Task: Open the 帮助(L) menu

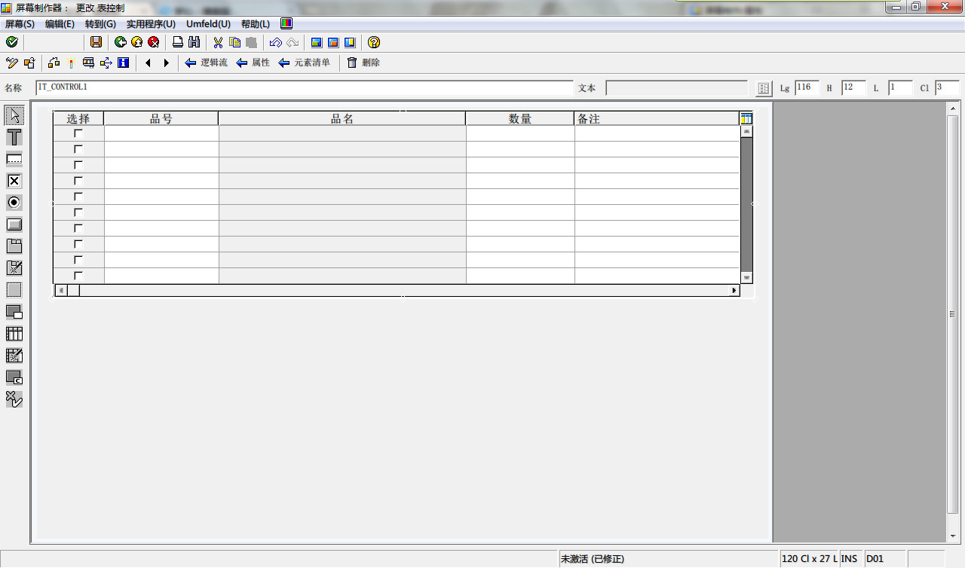Action: pos(256,24)
